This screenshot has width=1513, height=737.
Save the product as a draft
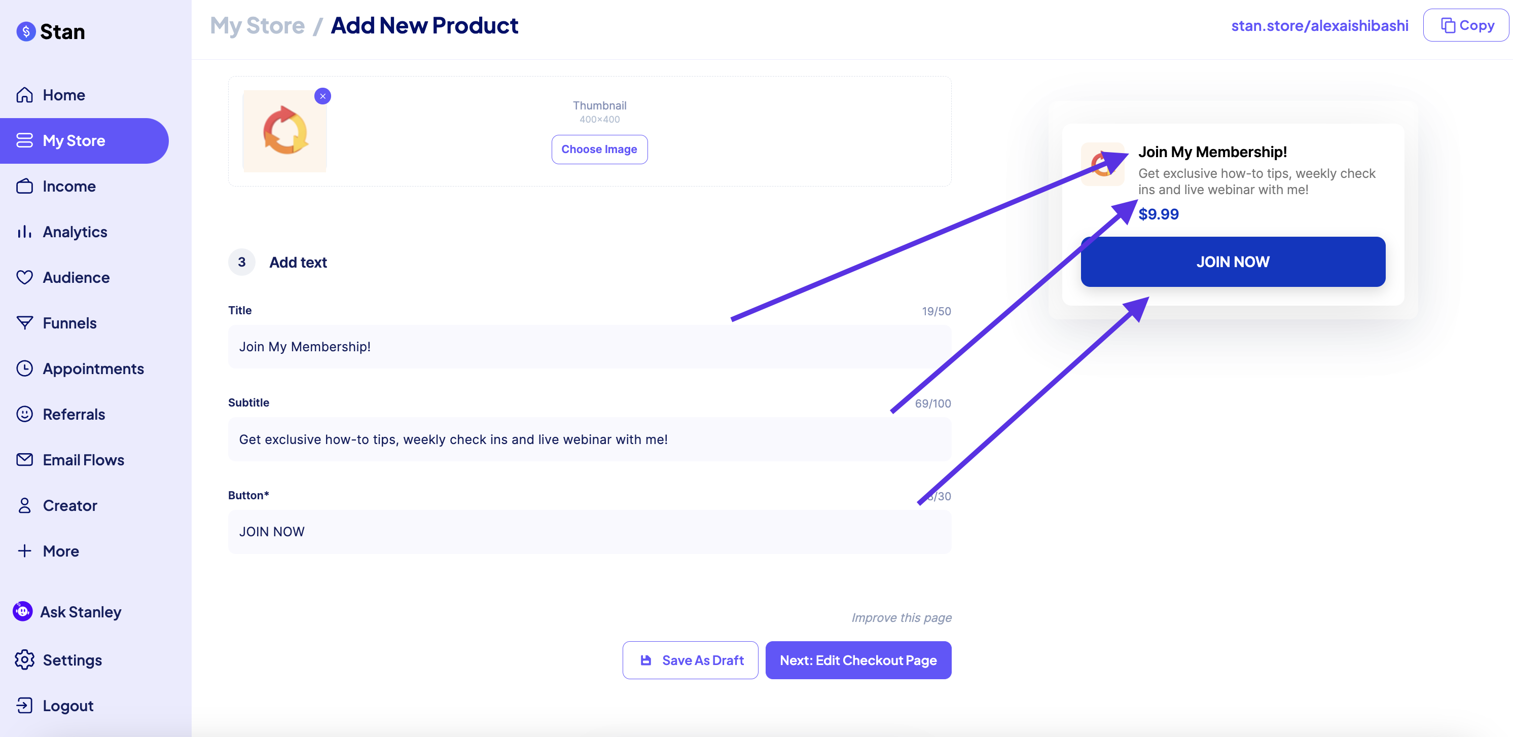[x=690, y=659]
